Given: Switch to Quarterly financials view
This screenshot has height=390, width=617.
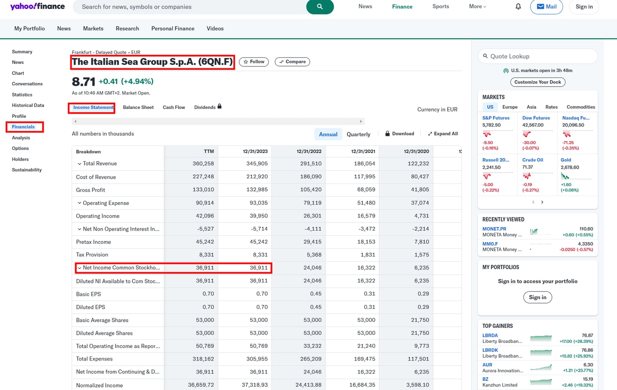Looking at the screenshot, I should 359,134.
